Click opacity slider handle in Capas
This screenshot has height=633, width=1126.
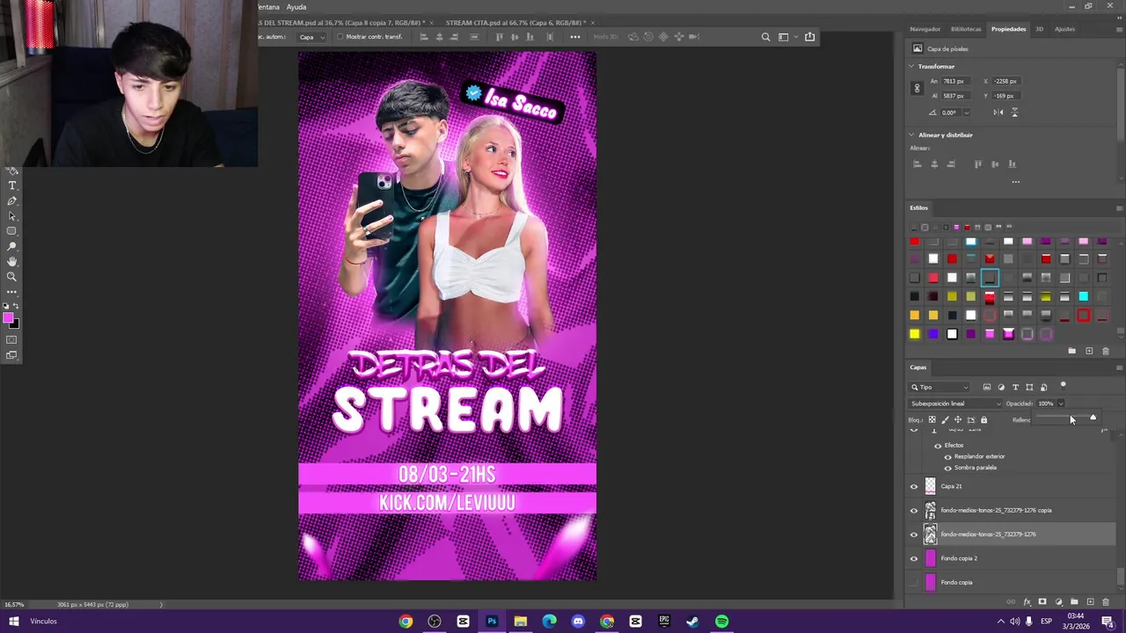coord(1093,418)
